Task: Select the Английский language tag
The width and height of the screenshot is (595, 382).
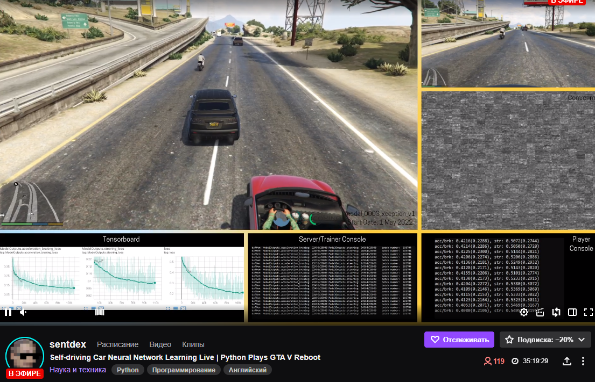Action: (247, 370)
